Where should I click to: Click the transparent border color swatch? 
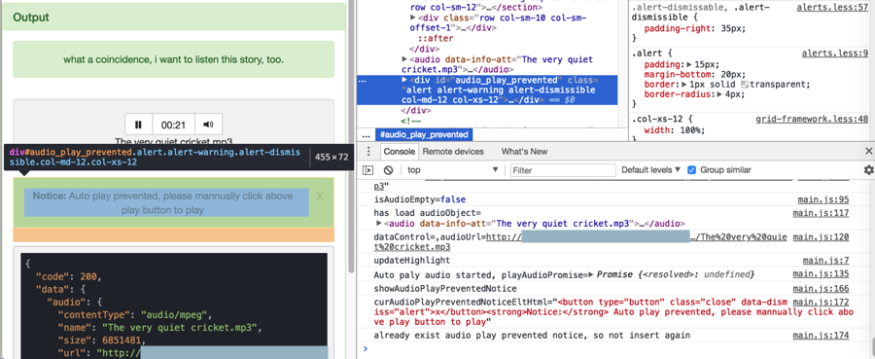[x=745, y=85]
